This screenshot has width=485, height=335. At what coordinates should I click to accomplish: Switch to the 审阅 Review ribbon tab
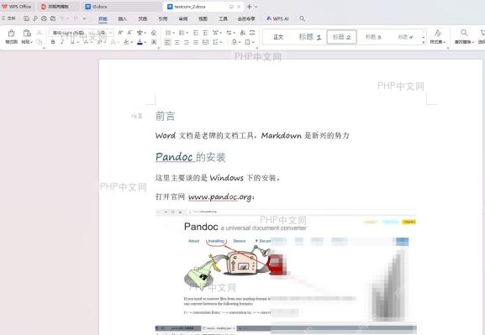183,18
